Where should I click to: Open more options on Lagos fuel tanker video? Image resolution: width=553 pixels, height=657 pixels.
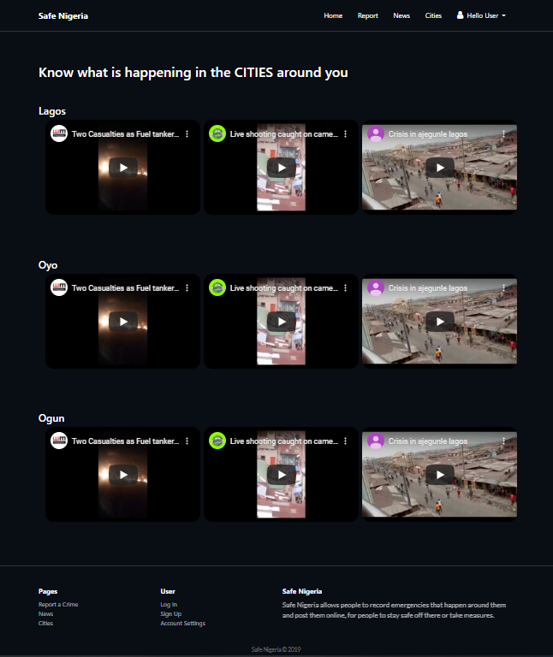pyautogui.click(x=187, y=134)
